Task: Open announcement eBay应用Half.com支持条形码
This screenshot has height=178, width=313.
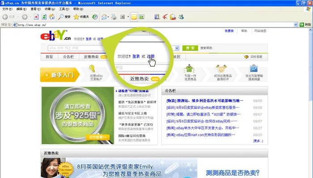Action: click(201, 135)
